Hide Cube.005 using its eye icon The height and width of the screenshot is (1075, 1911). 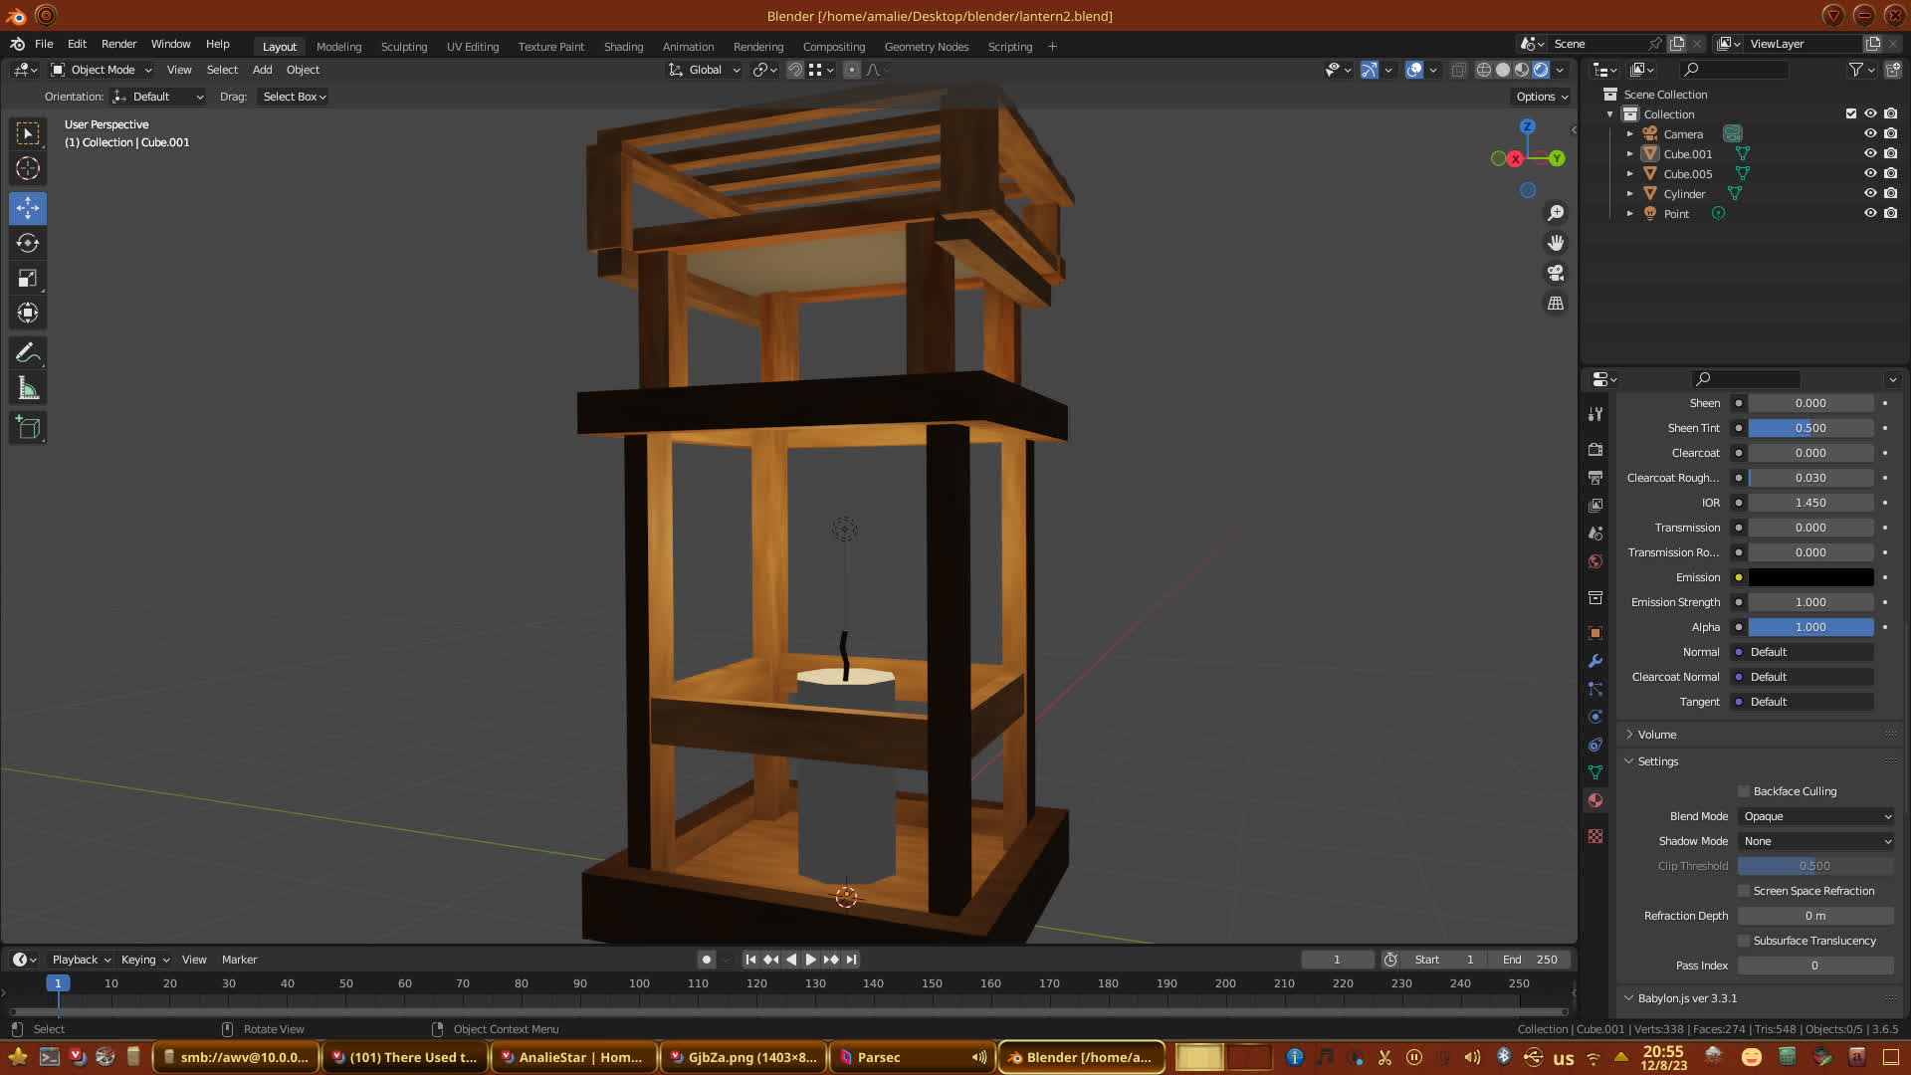coord(1870,173)
